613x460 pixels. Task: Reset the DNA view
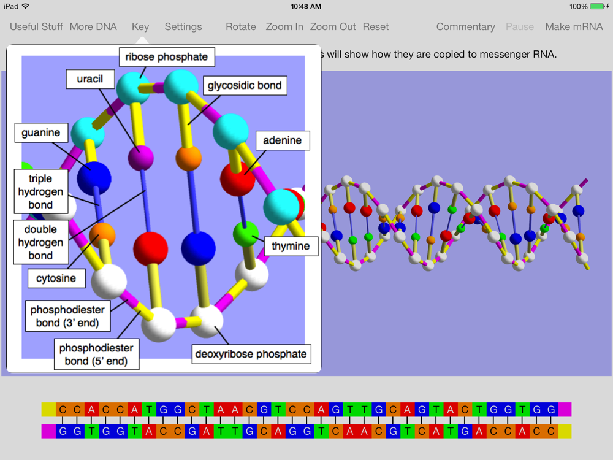(x=376, y=26)
